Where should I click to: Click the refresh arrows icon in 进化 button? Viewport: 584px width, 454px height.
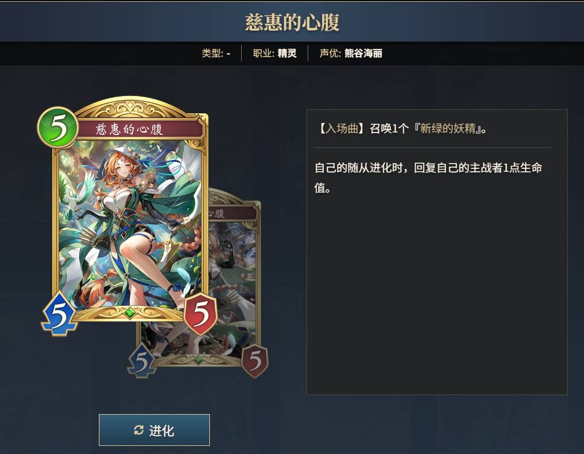click(139, 430)
